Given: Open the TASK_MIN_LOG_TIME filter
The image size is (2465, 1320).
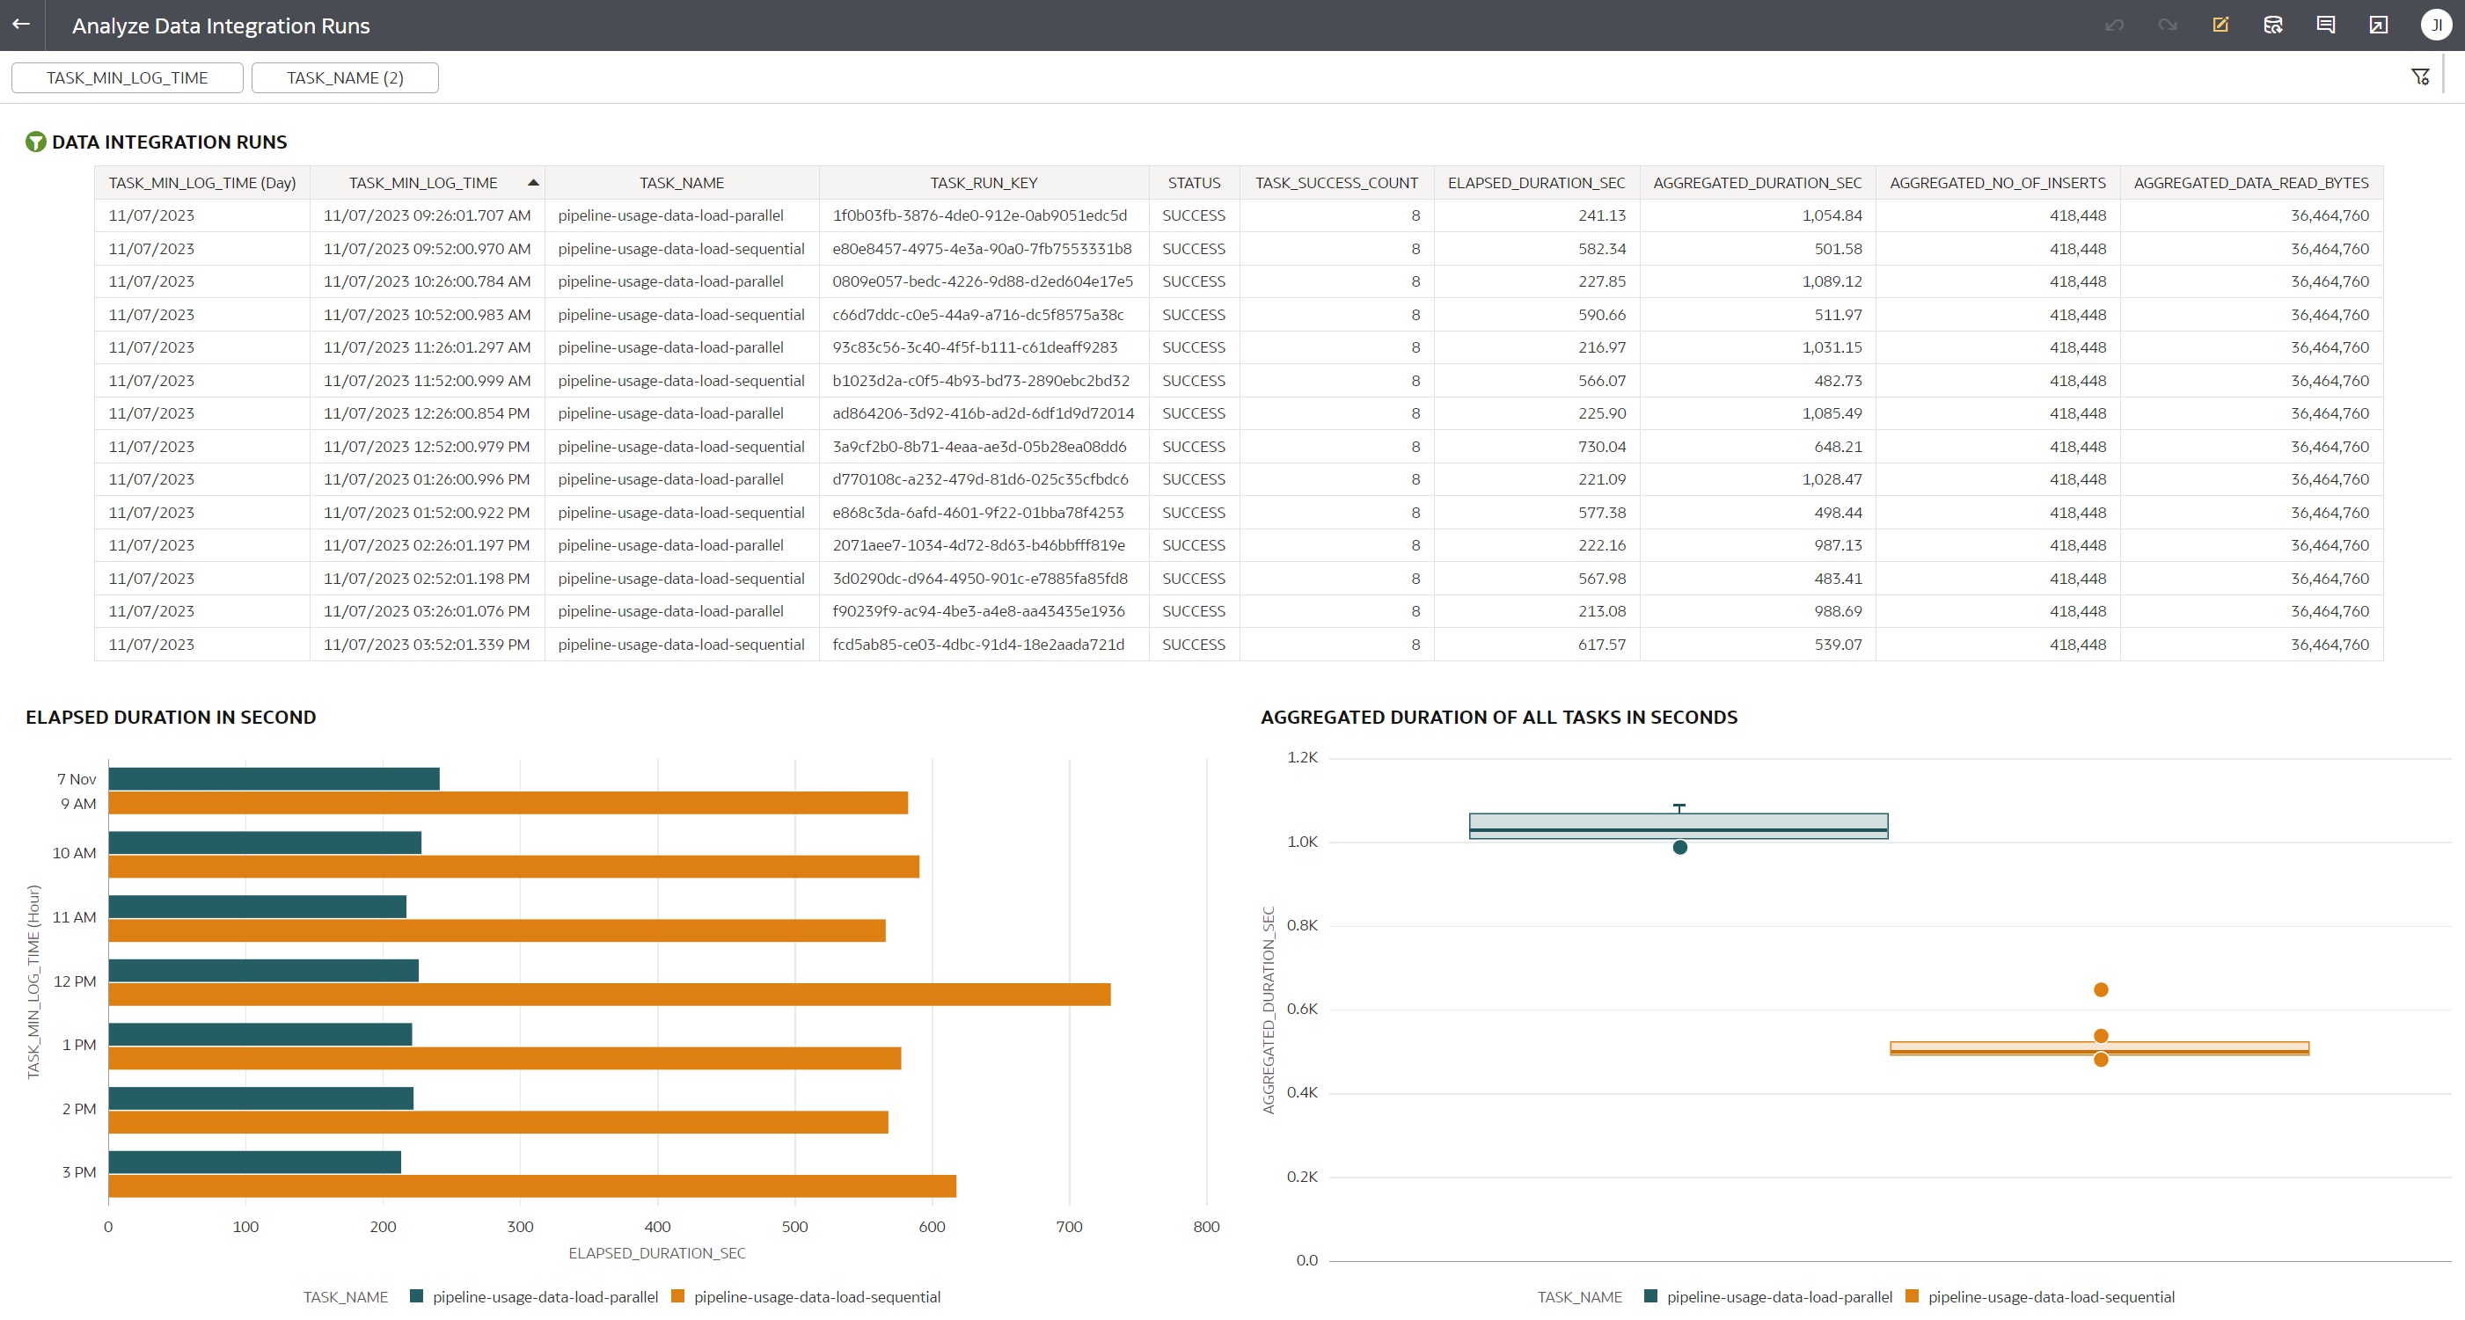Looking at the screenshot, I should click(128, 77).
